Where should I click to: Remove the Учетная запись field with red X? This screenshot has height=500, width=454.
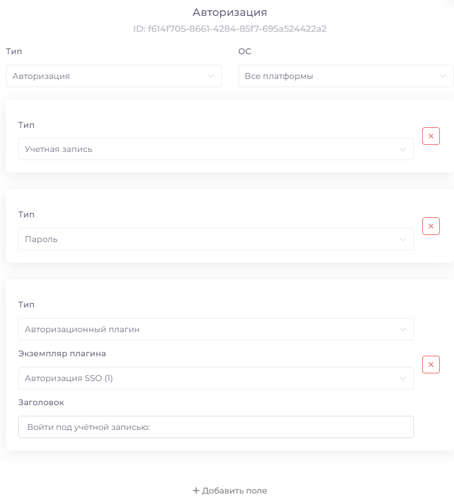click(x=430, y=136)
